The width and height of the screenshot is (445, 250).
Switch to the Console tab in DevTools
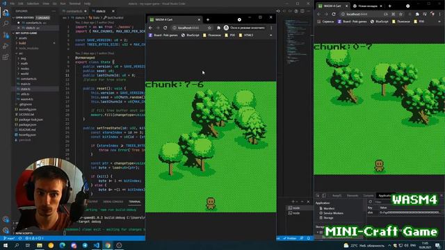coord(369,196)
